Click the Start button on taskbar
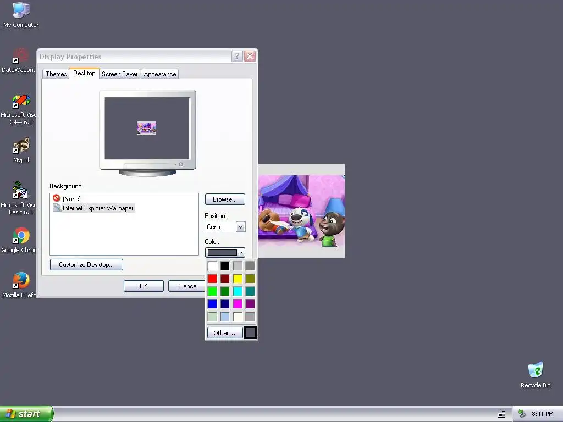 [26, 414]
